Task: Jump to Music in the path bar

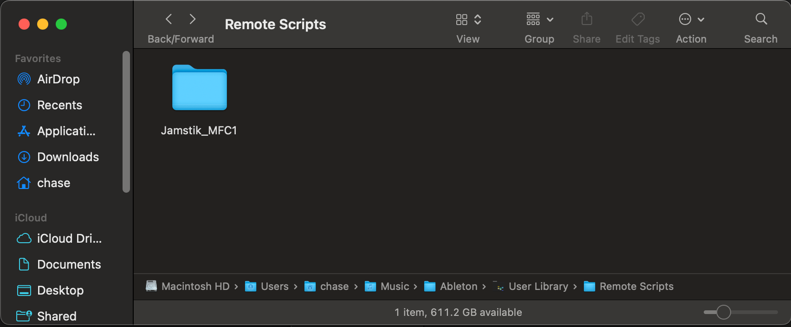Action: point(395,286)
